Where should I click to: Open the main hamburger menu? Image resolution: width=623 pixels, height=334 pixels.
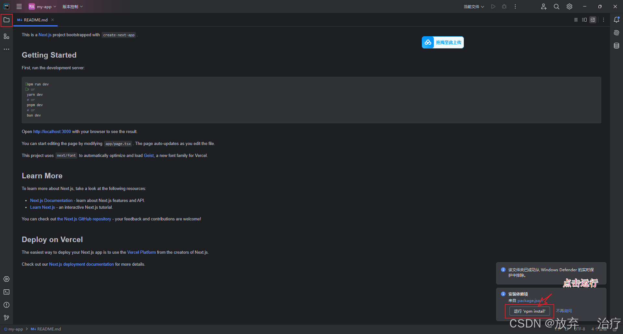coord(19,6)
